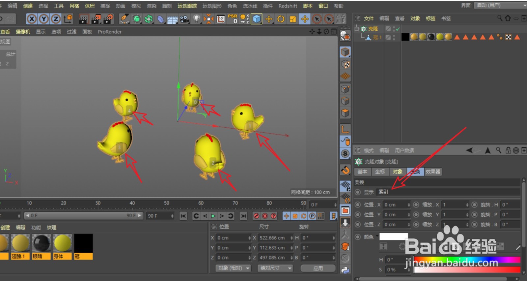
Task: Open the MoGraph cloner icon
Action: [x=149, y=19]
